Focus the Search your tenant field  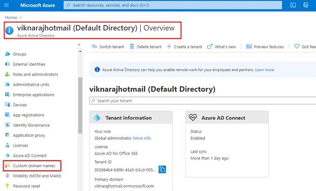(203, 101)
